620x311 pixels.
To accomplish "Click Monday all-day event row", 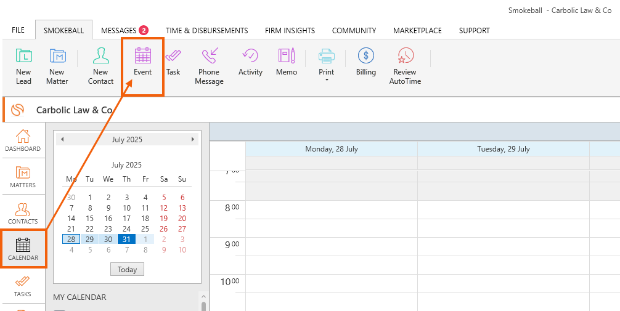I will pos(332,163).
